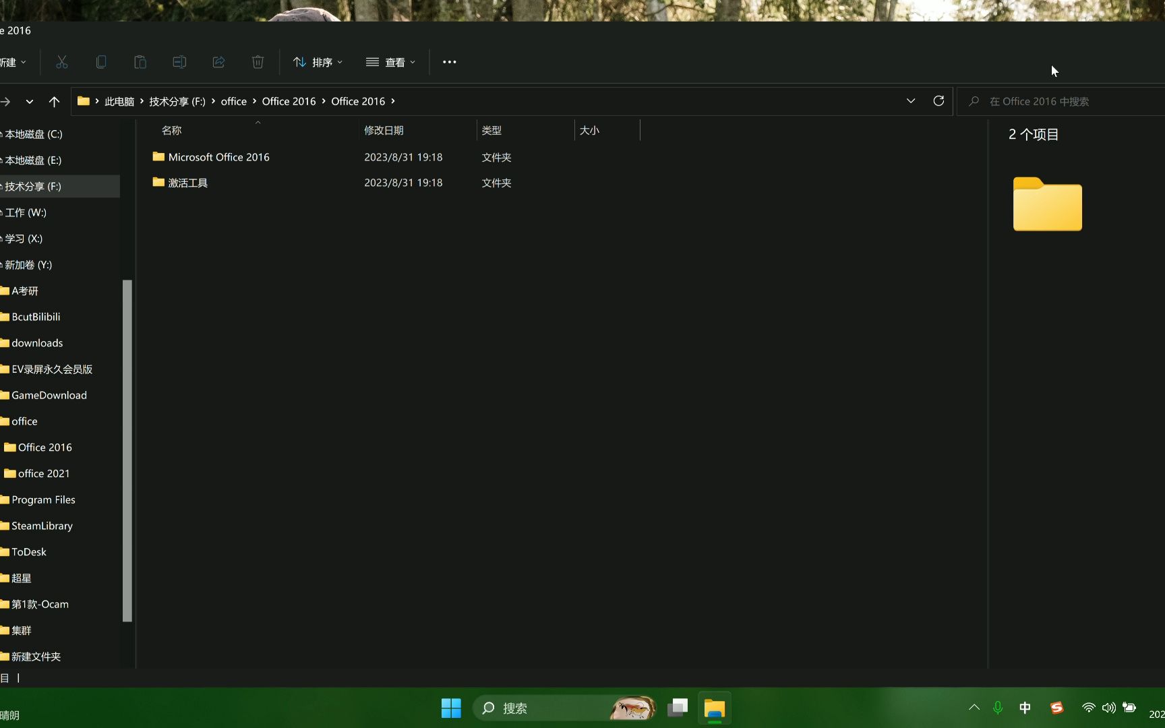The height and width of the screenshot is (728, 1165).
Task: Open 超星 folder in sidebar
Action: 22,578
